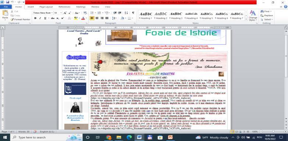Image resolution: width=288 pixels, height=141 pixels.
Task: Click the Center alignment icon
Action: [x=97, y=18]
